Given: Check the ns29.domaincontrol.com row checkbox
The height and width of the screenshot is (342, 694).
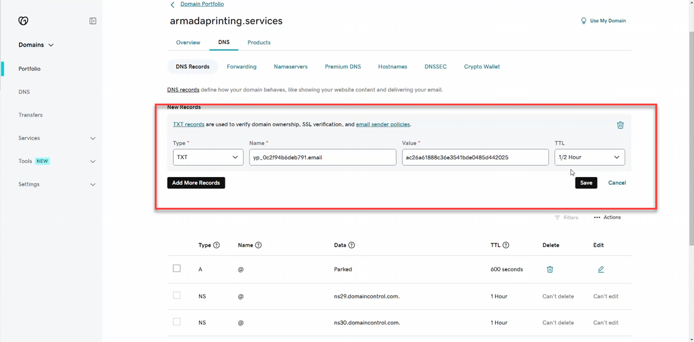Looking at the screenshot, I should pos(177,295).
